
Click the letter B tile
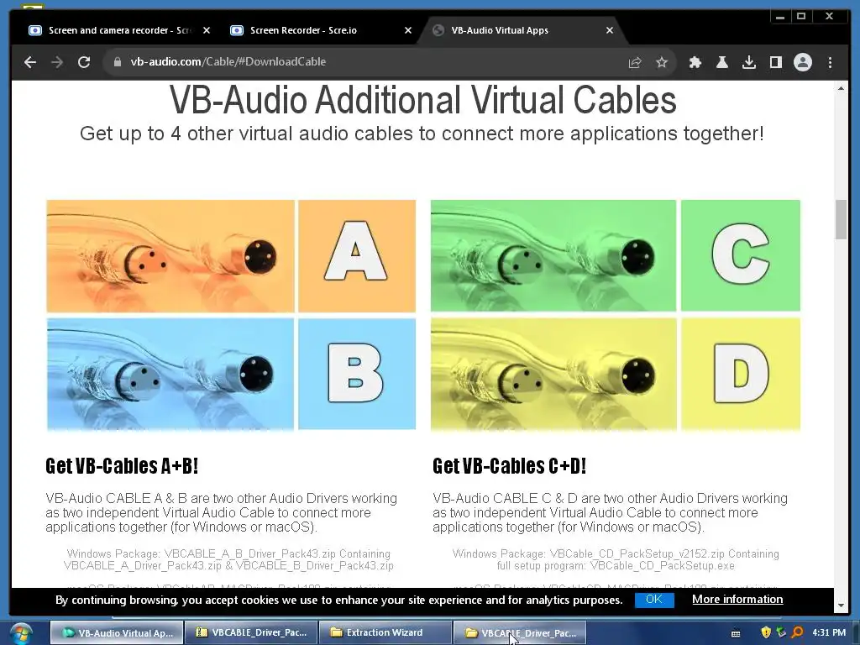point(356,374)
